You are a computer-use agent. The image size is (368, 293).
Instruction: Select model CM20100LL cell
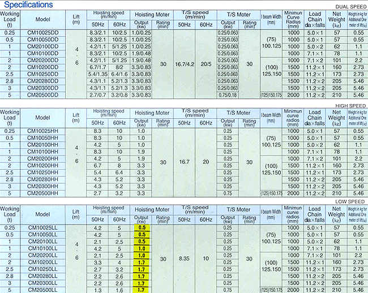coord(42,242)
